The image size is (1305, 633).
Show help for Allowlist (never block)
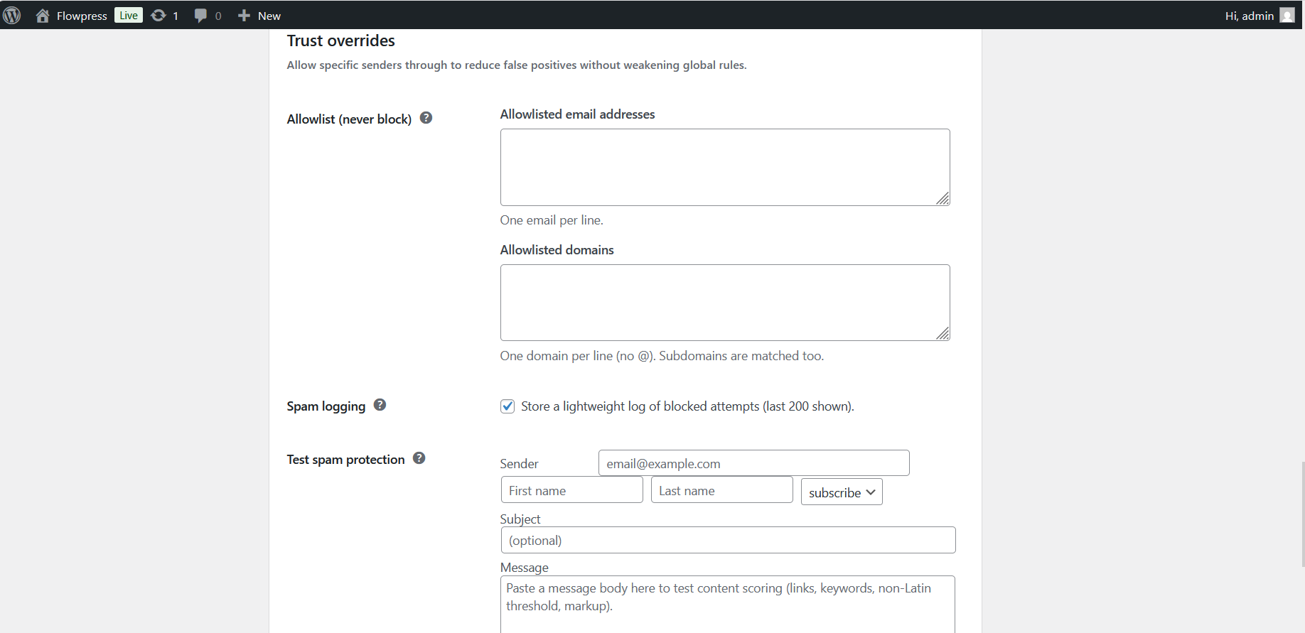(426, 118)
